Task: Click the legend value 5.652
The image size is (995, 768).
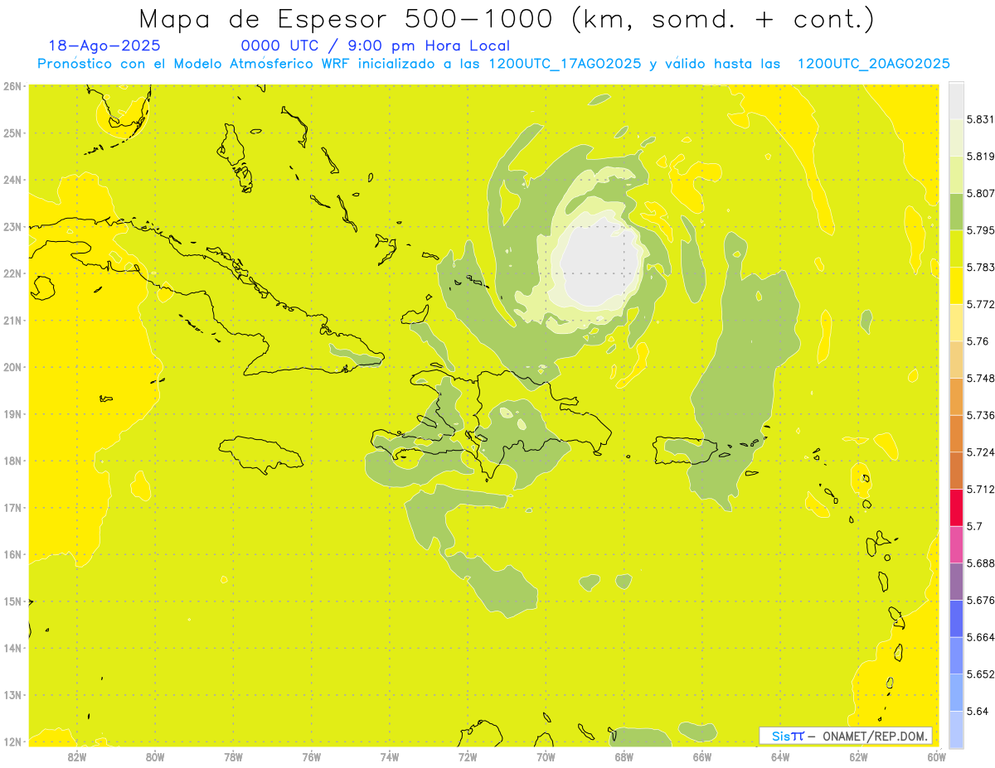Action: [981, 674]
